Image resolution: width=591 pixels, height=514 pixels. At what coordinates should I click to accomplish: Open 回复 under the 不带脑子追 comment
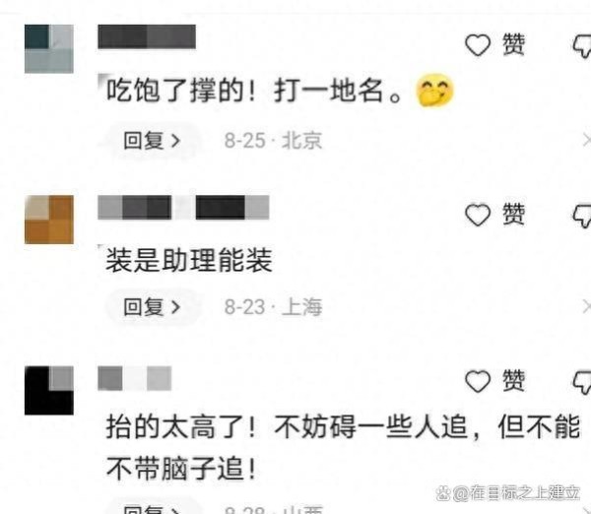(153, 508)
